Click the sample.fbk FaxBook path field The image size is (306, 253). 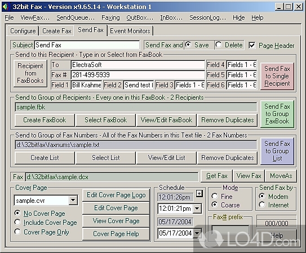(x=136, y=107)
